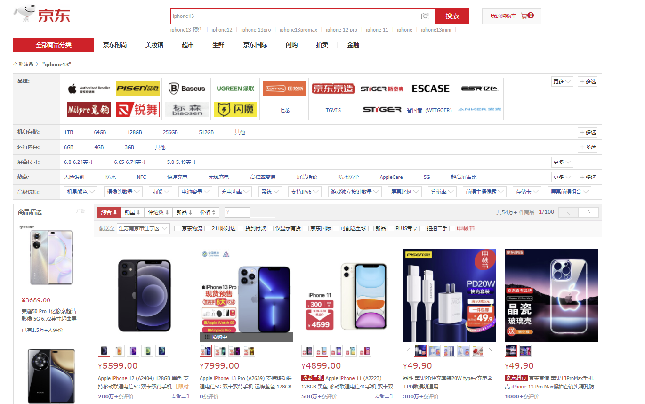
Task: Select second color thumbnail under iPhone 13 Pro
Action: point(220,351)
